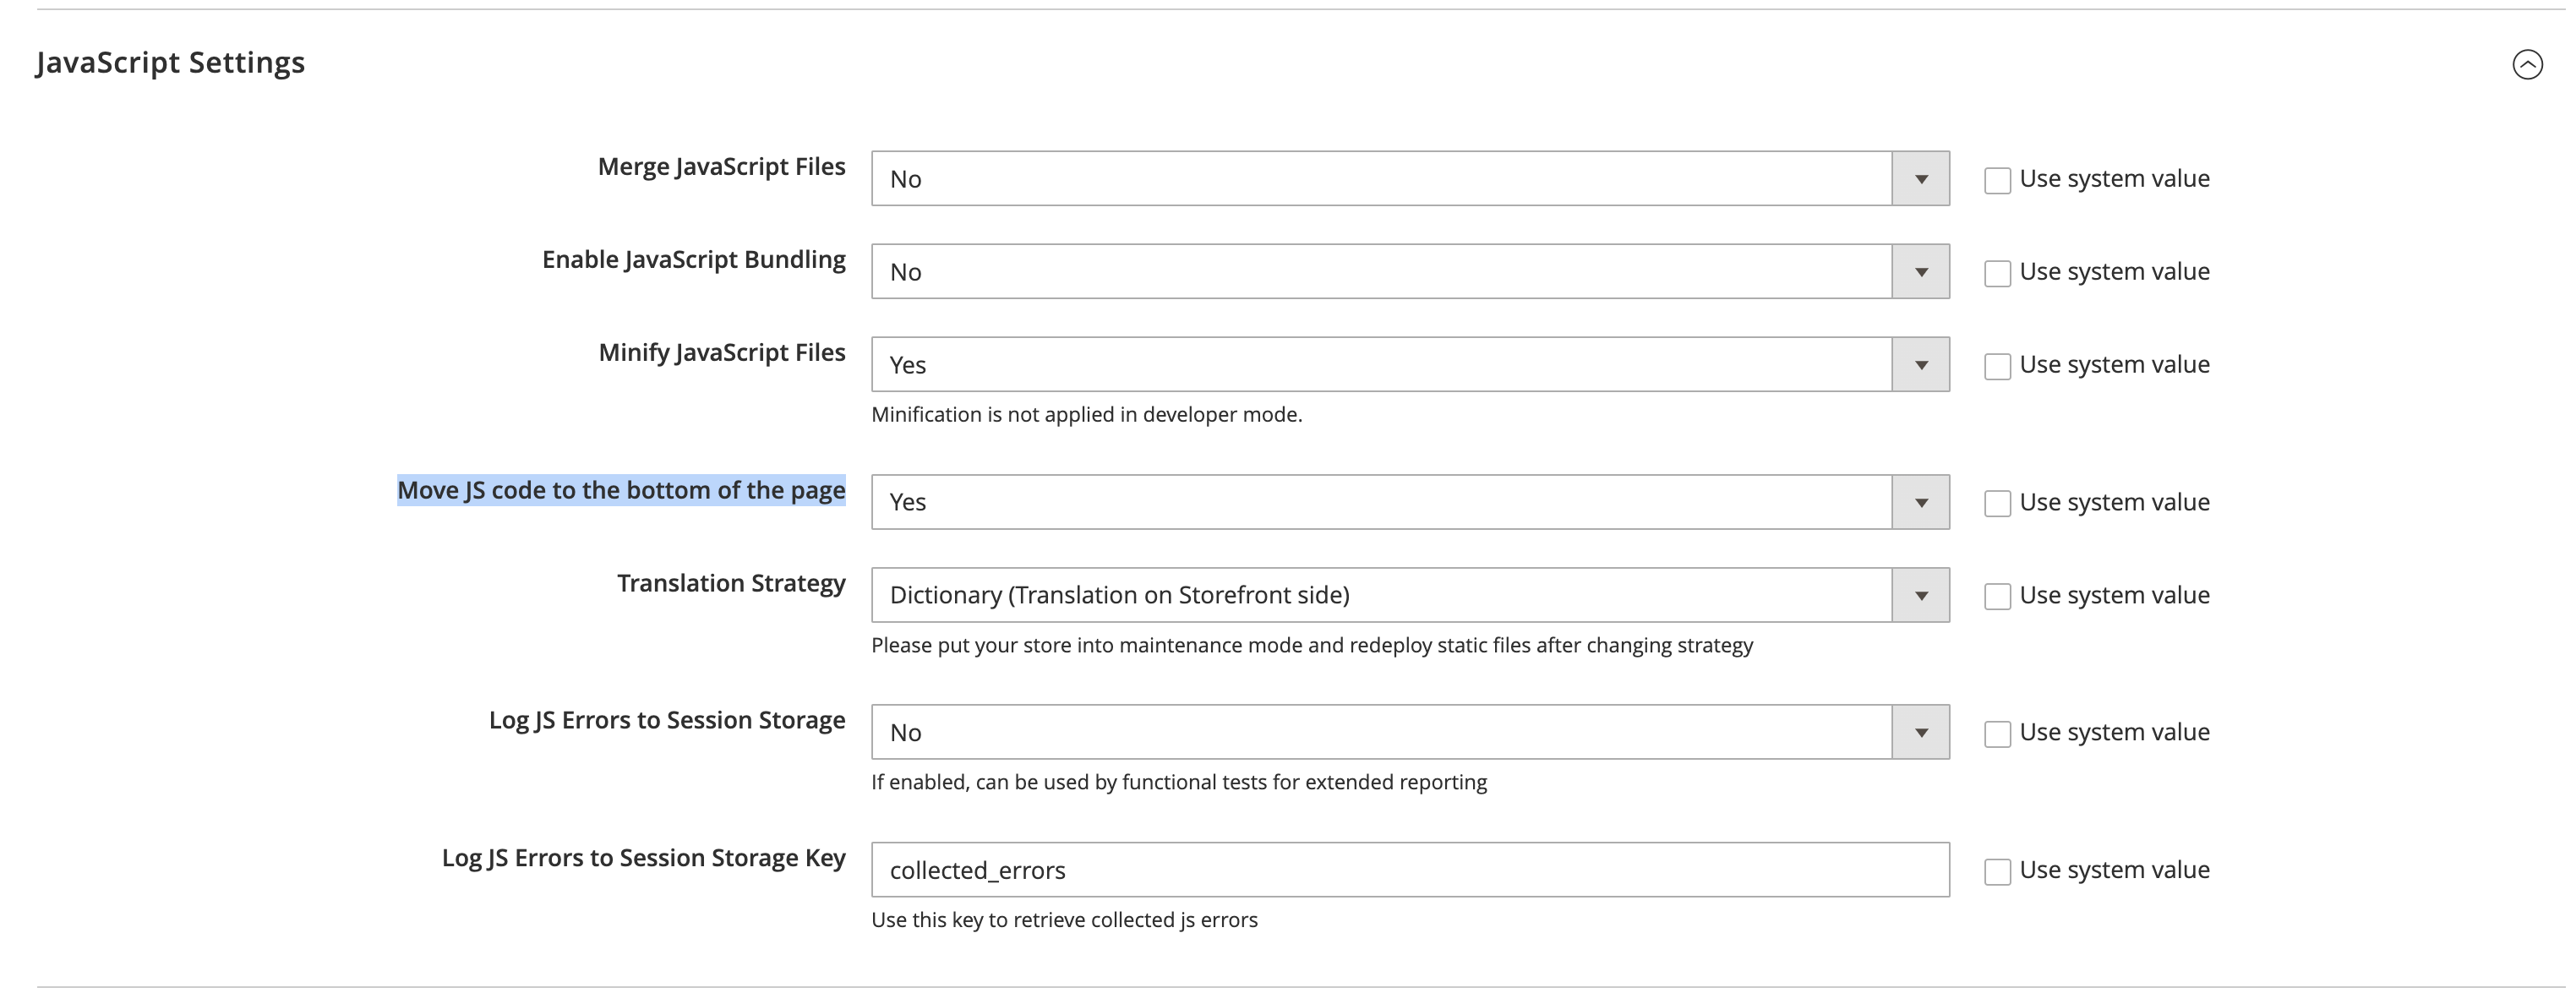The width and height of the screenshot is (2576, 1004).
Task: Expand the Translation Strategy dropdown
Action: [1410, 595]
